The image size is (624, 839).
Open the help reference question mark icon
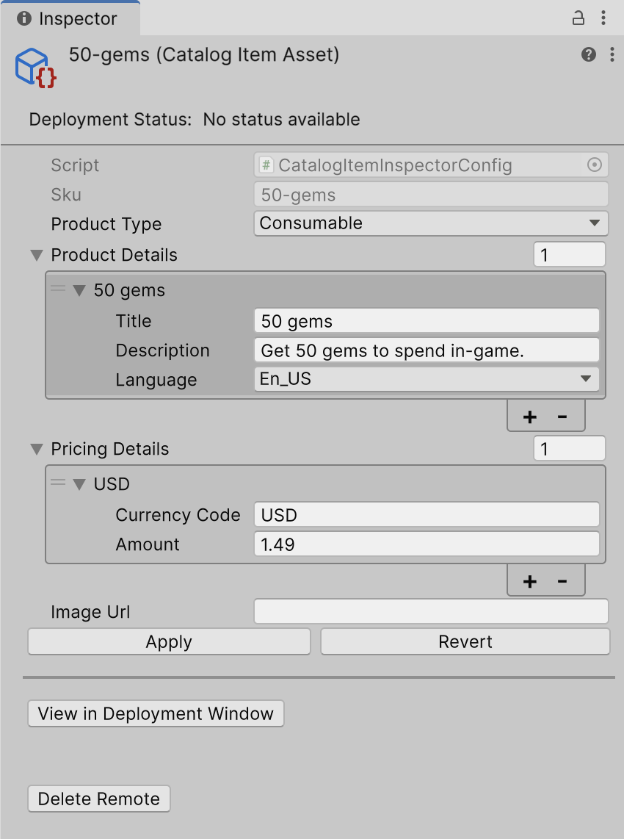[589, 54]
